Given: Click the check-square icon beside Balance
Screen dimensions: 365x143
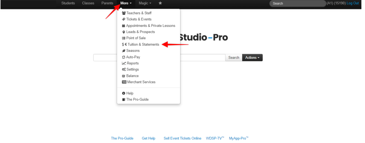Looking at the screenshot, I should (x=124, y=76).
